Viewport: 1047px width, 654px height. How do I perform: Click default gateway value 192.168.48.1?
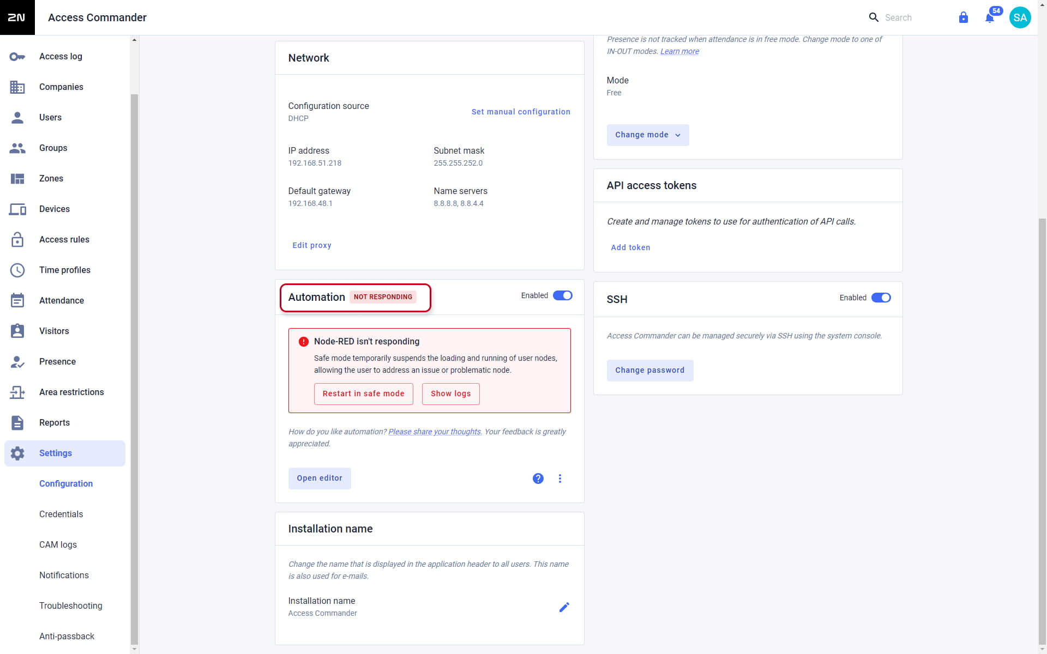pos(310,204)
